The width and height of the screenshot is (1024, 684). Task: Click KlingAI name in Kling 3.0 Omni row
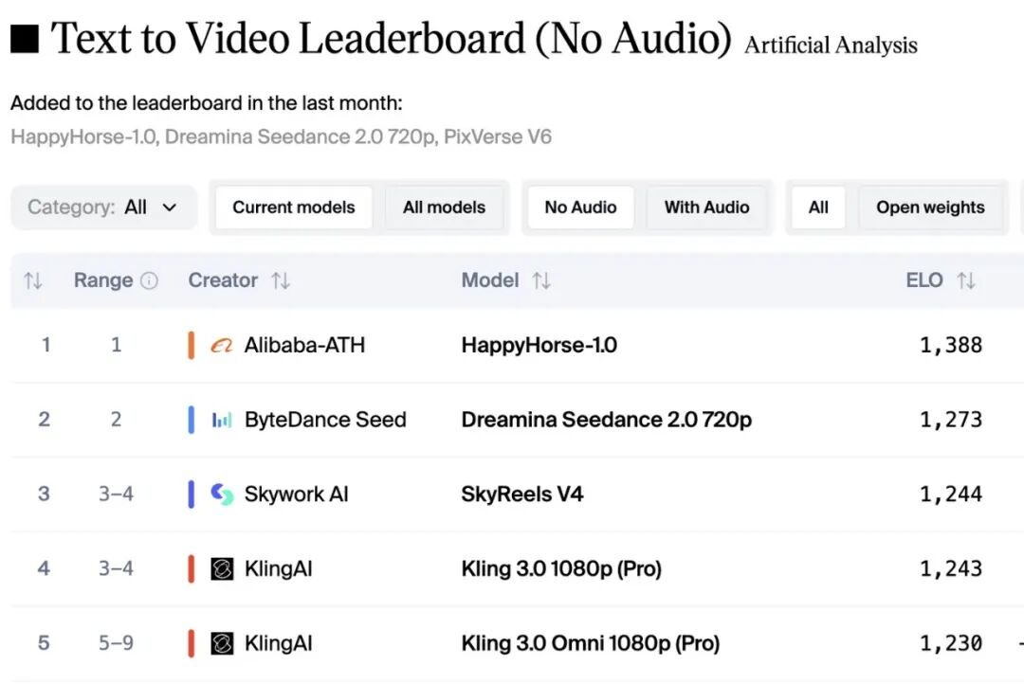pyautogui.click(x=278, y=643)
